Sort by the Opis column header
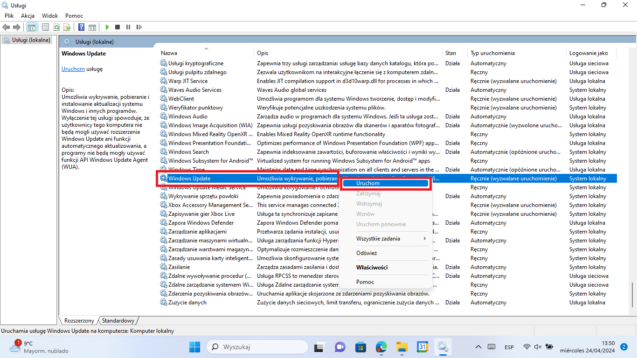 coord(348,53)
